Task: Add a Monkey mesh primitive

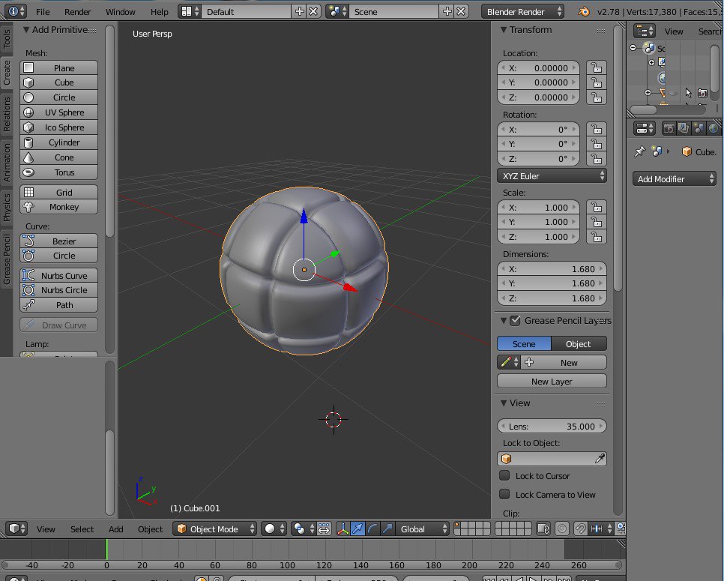Action: [x=58, y=207]
